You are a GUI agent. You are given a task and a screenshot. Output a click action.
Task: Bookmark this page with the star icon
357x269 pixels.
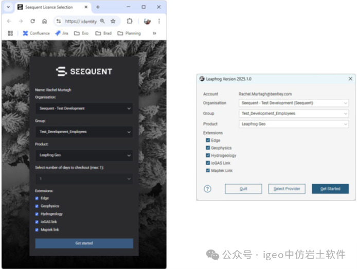[113, 21]
